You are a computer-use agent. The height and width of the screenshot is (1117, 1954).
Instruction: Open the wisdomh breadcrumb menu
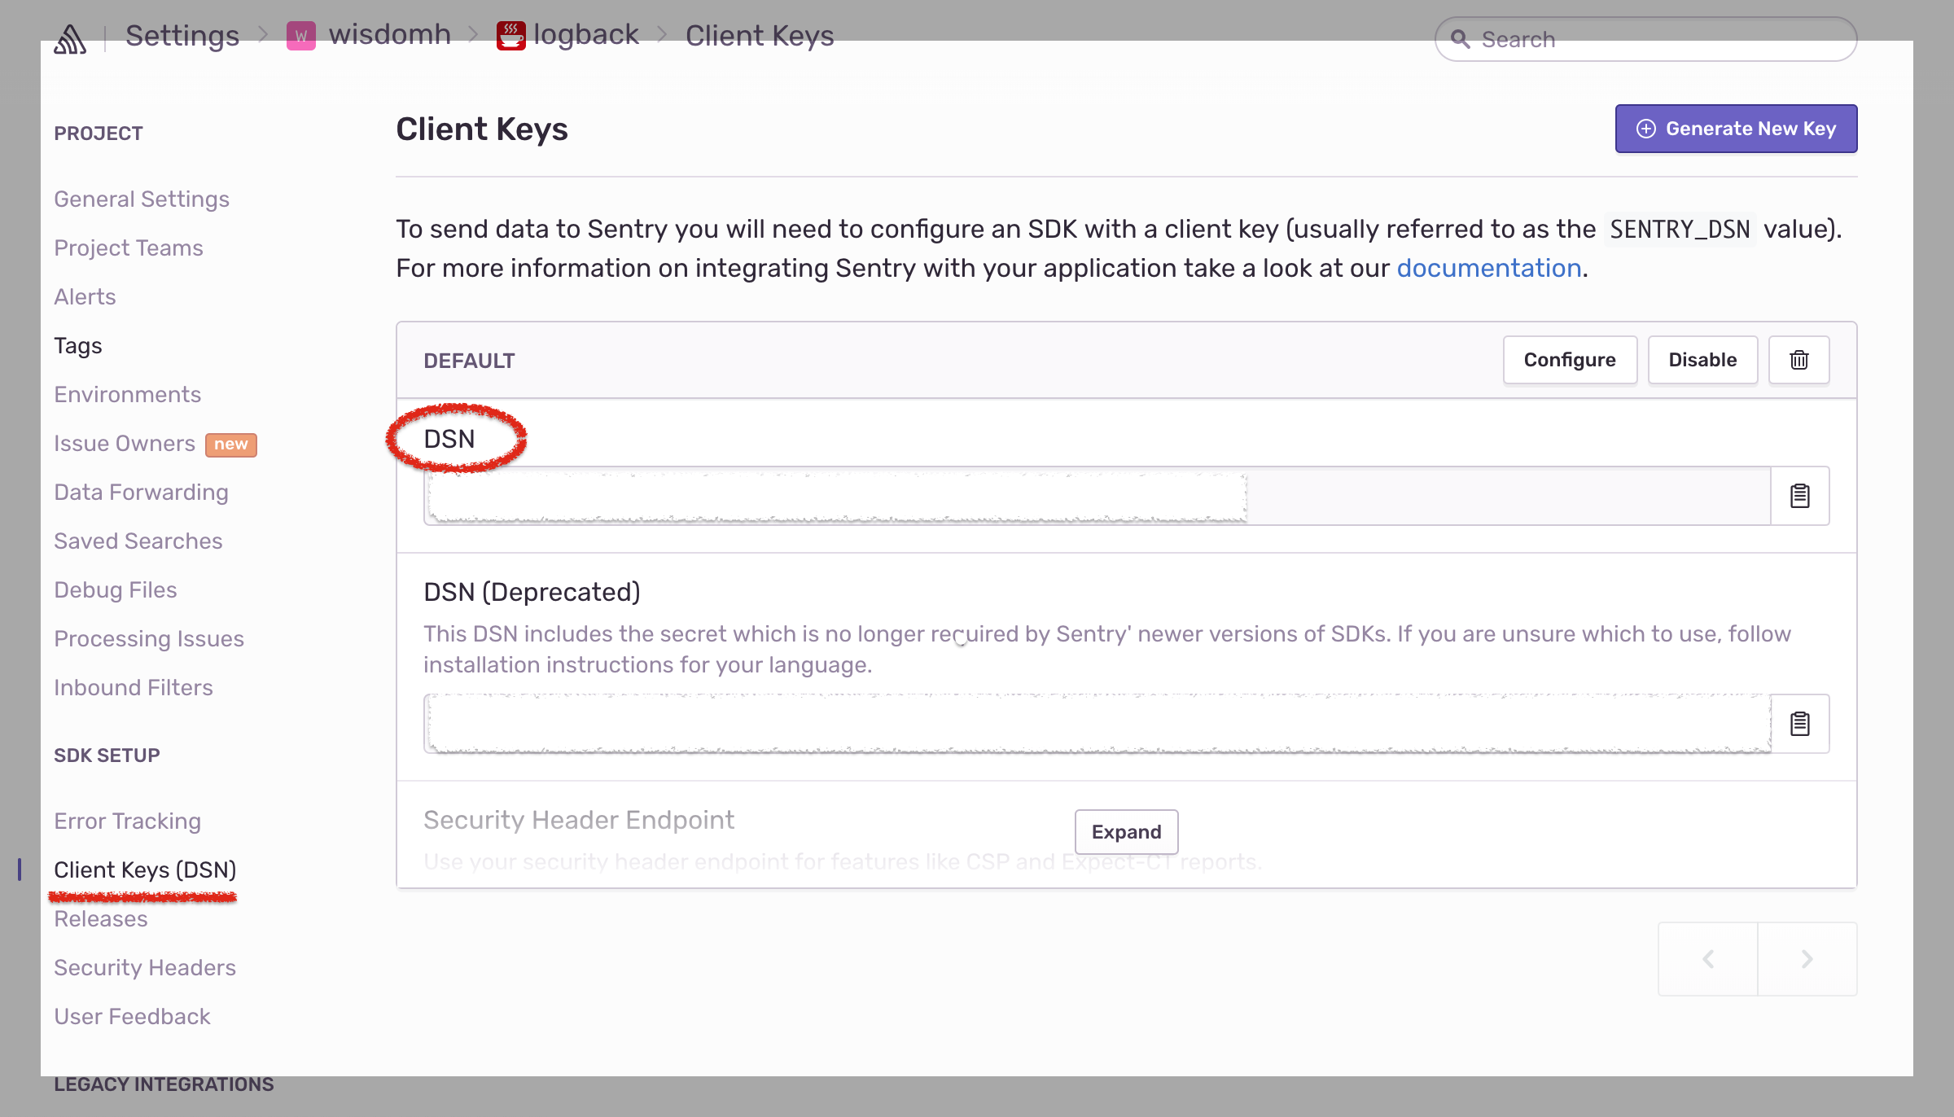coord(389,35)
